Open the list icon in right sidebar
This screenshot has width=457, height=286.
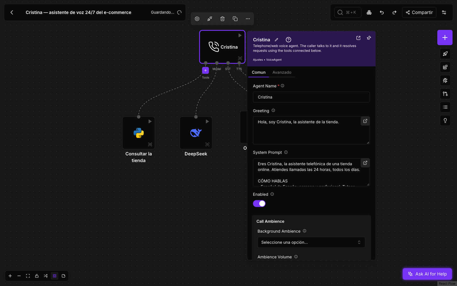click(445, 107)
